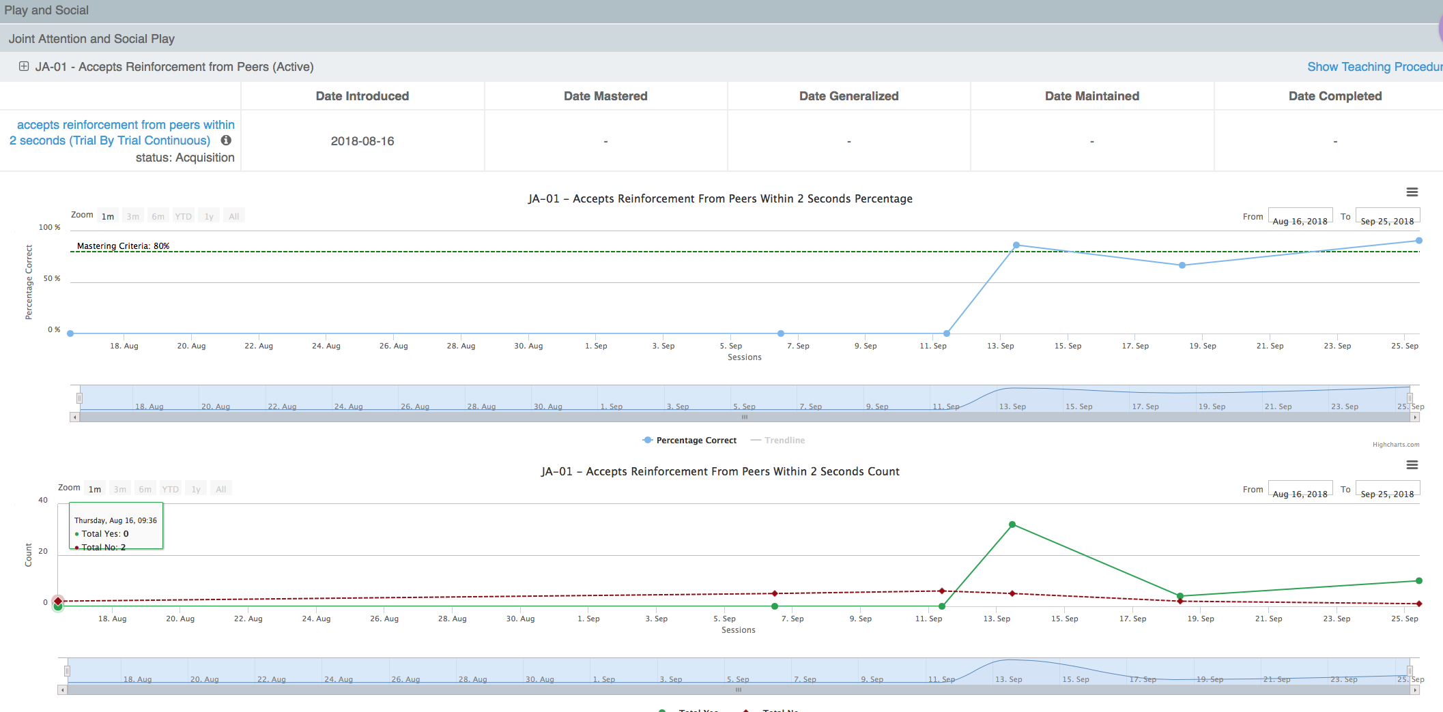The width and height of the screenshot is (1443, 712).
Task: Click red Total No diamond at 25 Sep
Action: pyautogui.click(x=1419, y=604)
